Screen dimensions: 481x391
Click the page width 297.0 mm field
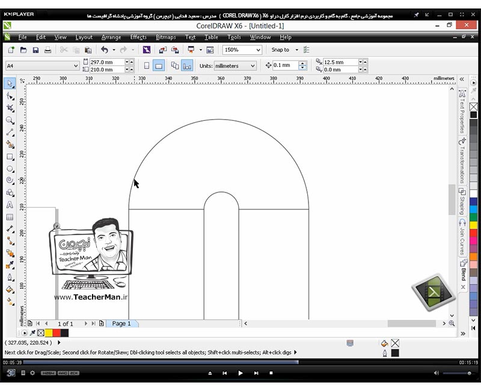[x=107, y=62]
